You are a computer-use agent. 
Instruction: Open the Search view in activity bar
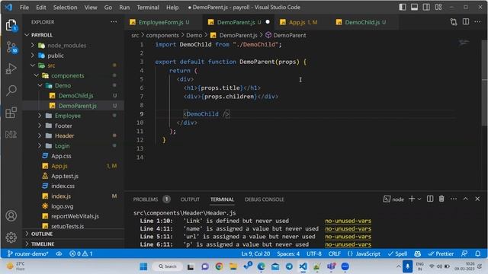click(11, 91)
